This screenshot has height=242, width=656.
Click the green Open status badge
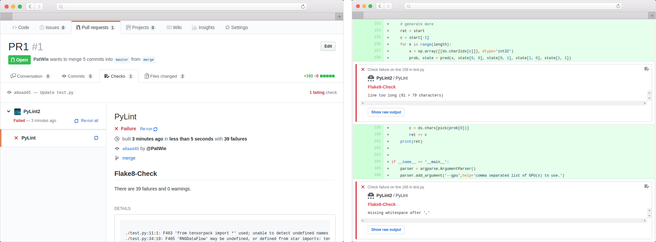20,60
